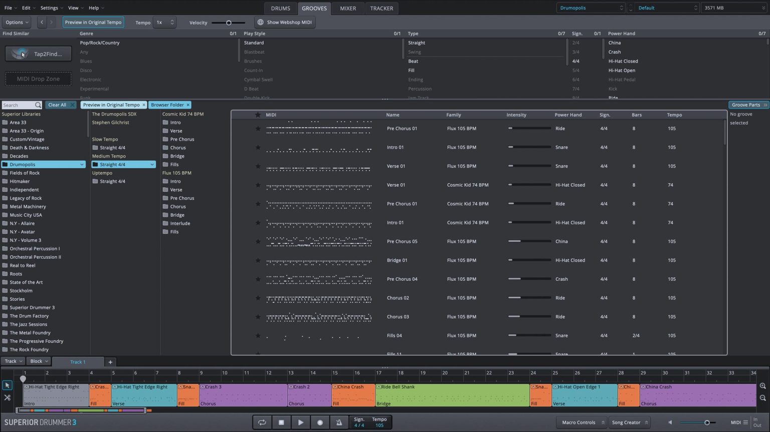Viewport: 770px width, 432px height.
Task: Select the scissors cut tool
Action: coord(7,397)
